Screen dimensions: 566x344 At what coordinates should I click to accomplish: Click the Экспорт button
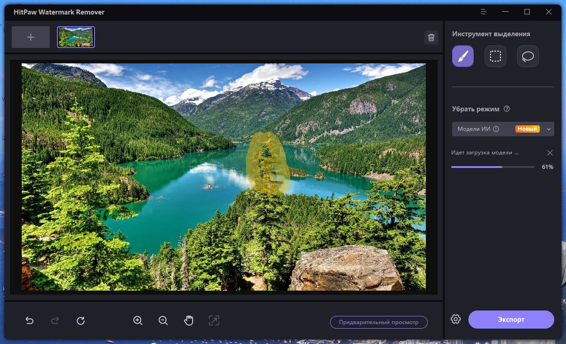coord(511,319)
